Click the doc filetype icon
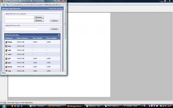 click(x=6, y=46)
